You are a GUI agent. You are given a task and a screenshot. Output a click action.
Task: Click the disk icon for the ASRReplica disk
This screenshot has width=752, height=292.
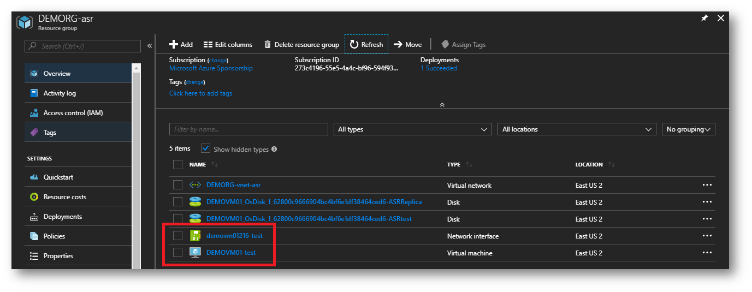(x=195, y=202)
